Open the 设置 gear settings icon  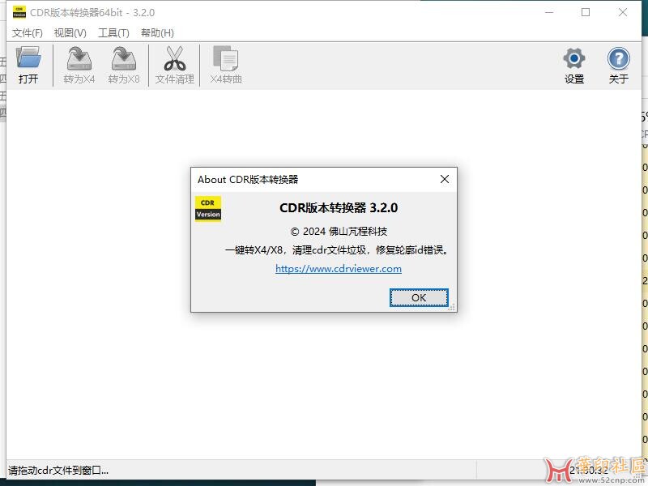[574, 58]
